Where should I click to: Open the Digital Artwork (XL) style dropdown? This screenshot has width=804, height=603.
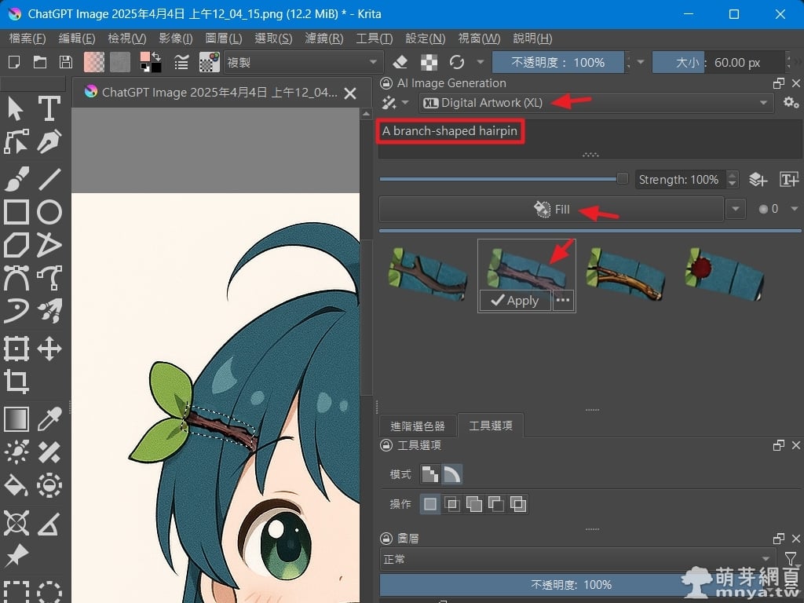596,103
